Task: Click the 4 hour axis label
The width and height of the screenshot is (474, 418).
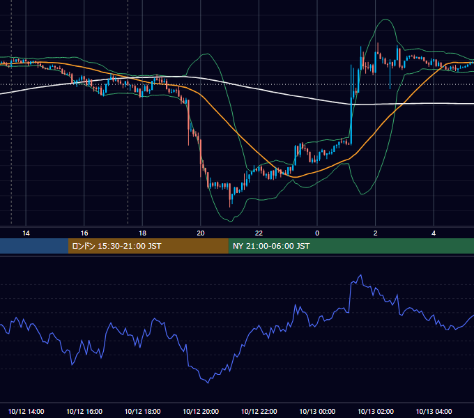Action: click(434, 233)
